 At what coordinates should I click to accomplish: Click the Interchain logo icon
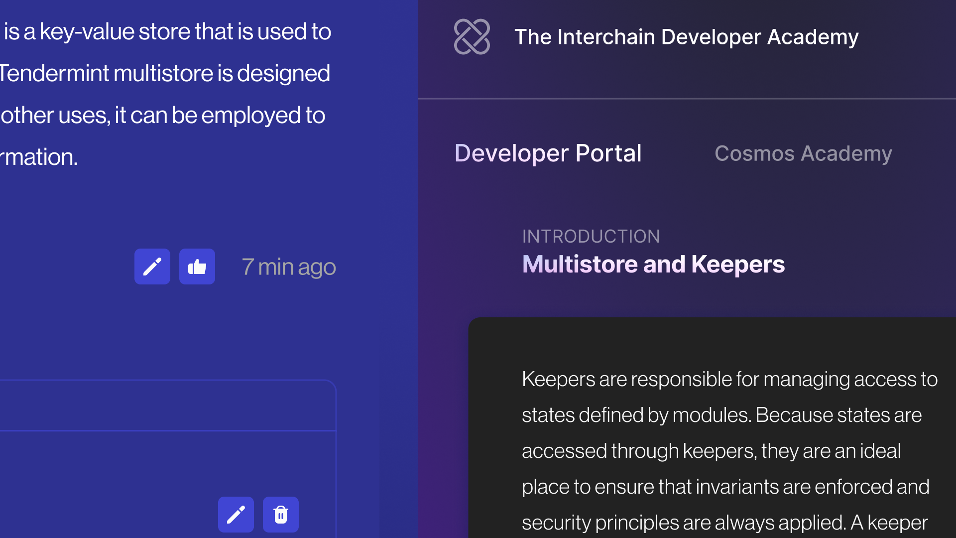[472, 37]
